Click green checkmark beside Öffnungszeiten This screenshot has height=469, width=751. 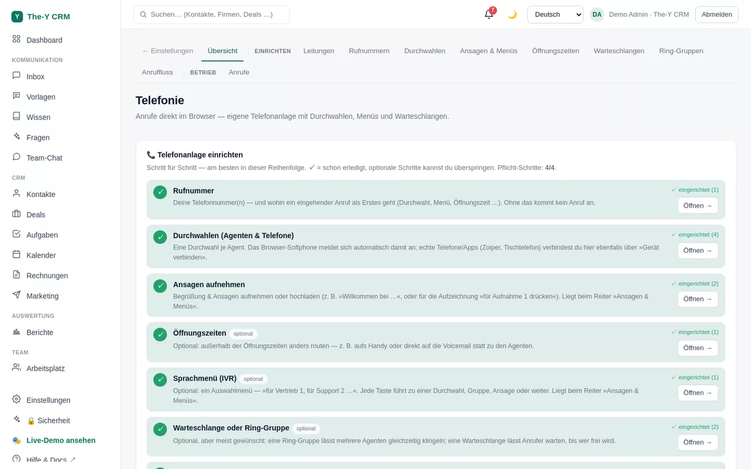(x=160, y=335)
